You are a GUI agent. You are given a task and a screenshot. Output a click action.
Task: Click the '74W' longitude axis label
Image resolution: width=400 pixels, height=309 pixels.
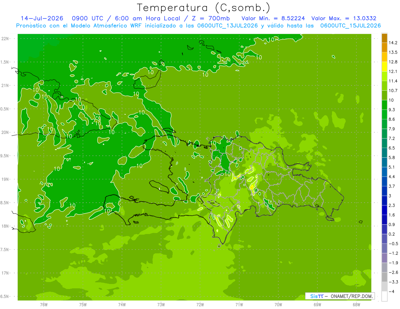coord(122,305)
